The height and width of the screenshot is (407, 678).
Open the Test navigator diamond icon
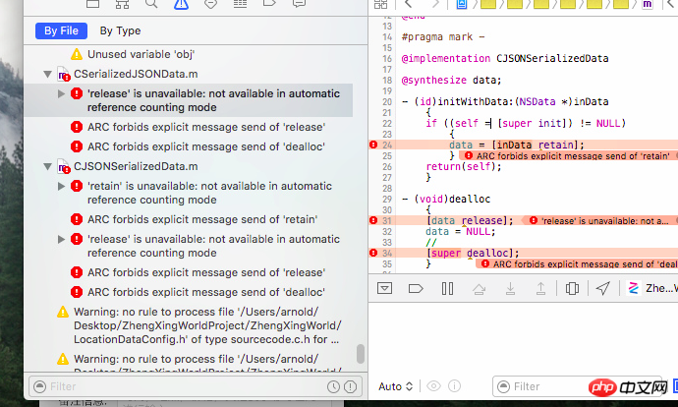coord(210,4)
